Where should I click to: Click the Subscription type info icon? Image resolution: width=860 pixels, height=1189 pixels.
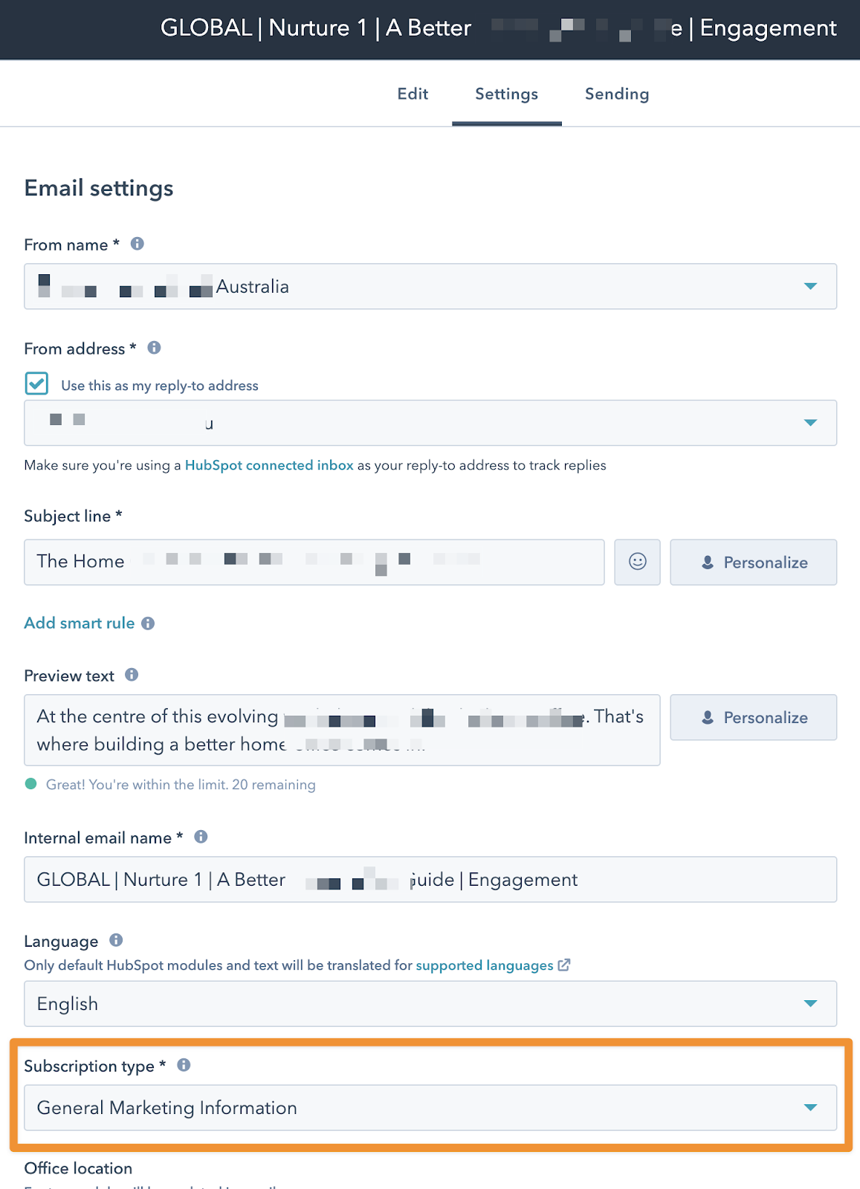[184, 1065]
